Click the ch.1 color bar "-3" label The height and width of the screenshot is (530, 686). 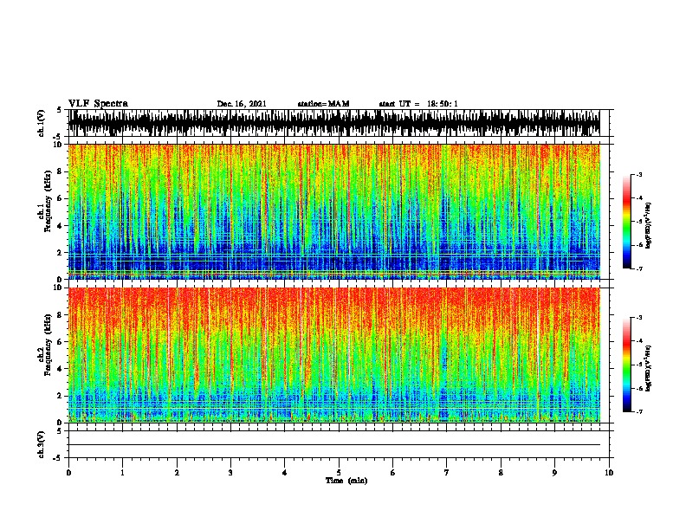pyautogui.click(x=639, y=175)
